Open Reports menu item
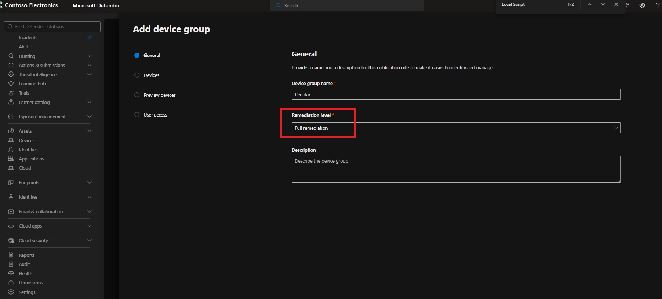The width and height of the screenshot is (662, 299). click(26, 255)
